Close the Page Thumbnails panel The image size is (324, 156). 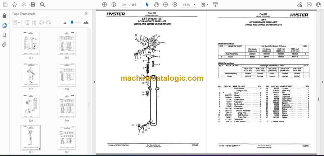[86, 14]
